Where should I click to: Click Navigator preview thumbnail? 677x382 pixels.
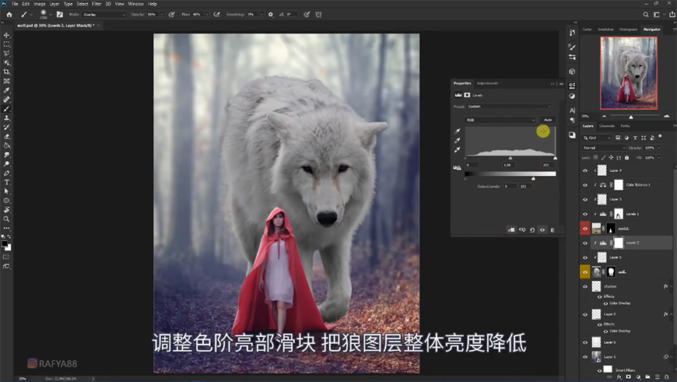tap(629, 73)
